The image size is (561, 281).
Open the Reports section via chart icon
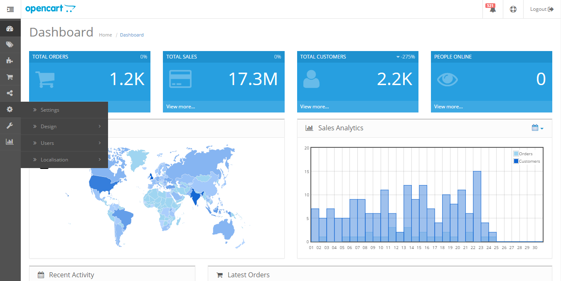tap(10, 142)
